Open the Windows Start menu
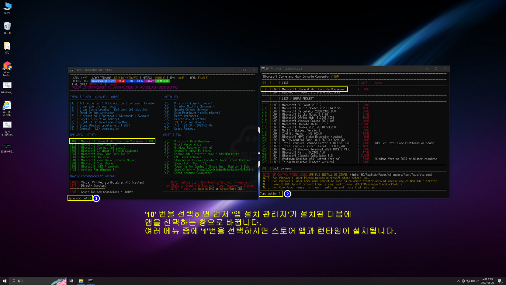Viewport: 506px width, 285px height. point(5,281)
